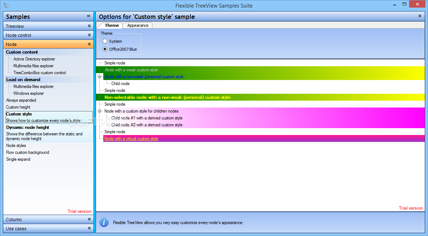
Task: Expand the Use cases section
Action: [x=48, y=228]
